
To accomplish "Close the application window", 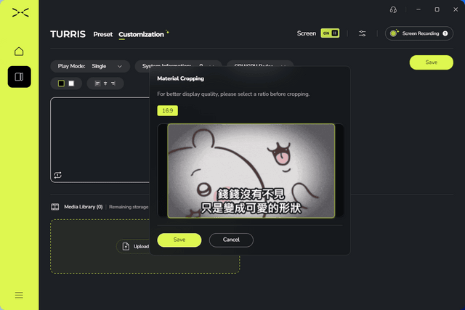I will 456,9.
